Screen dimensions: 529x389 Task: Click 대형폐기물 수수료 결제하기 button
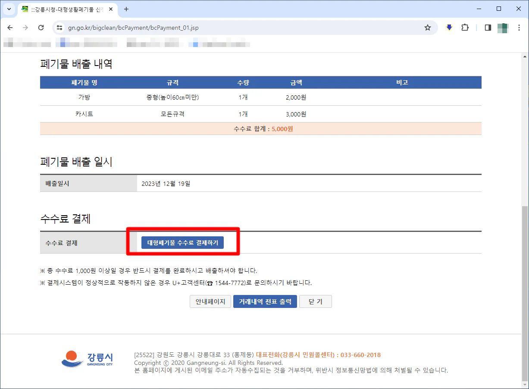pos(182,243)
